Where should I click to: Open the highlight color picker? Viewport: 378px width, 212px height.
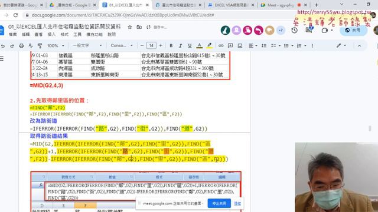tap(209, 45)
